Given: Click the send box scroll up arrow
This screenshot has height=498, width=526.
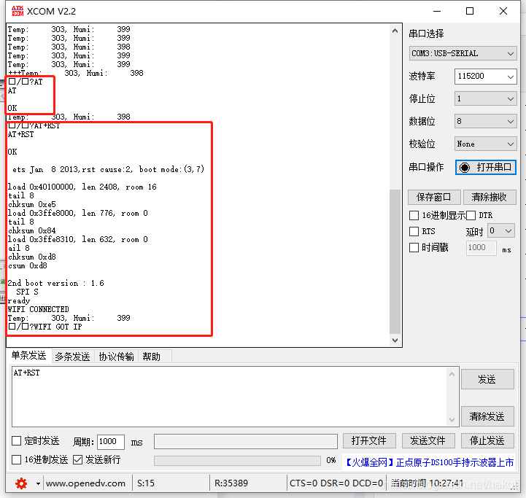Looking at the screenshot, I should pos(452,374).
